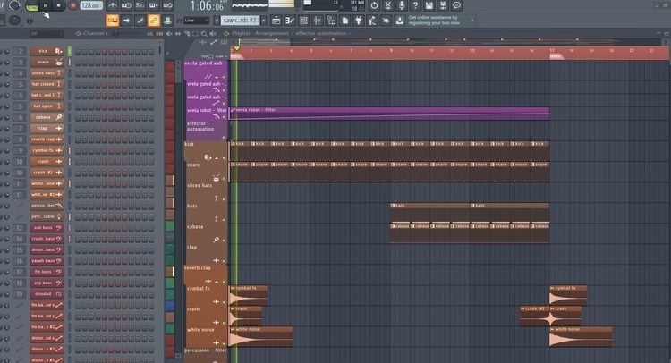This screenshot has height=363, width=671.
Task: Open the Channel rack view icon
Action: pyautogui.click(x=303, y=20)
